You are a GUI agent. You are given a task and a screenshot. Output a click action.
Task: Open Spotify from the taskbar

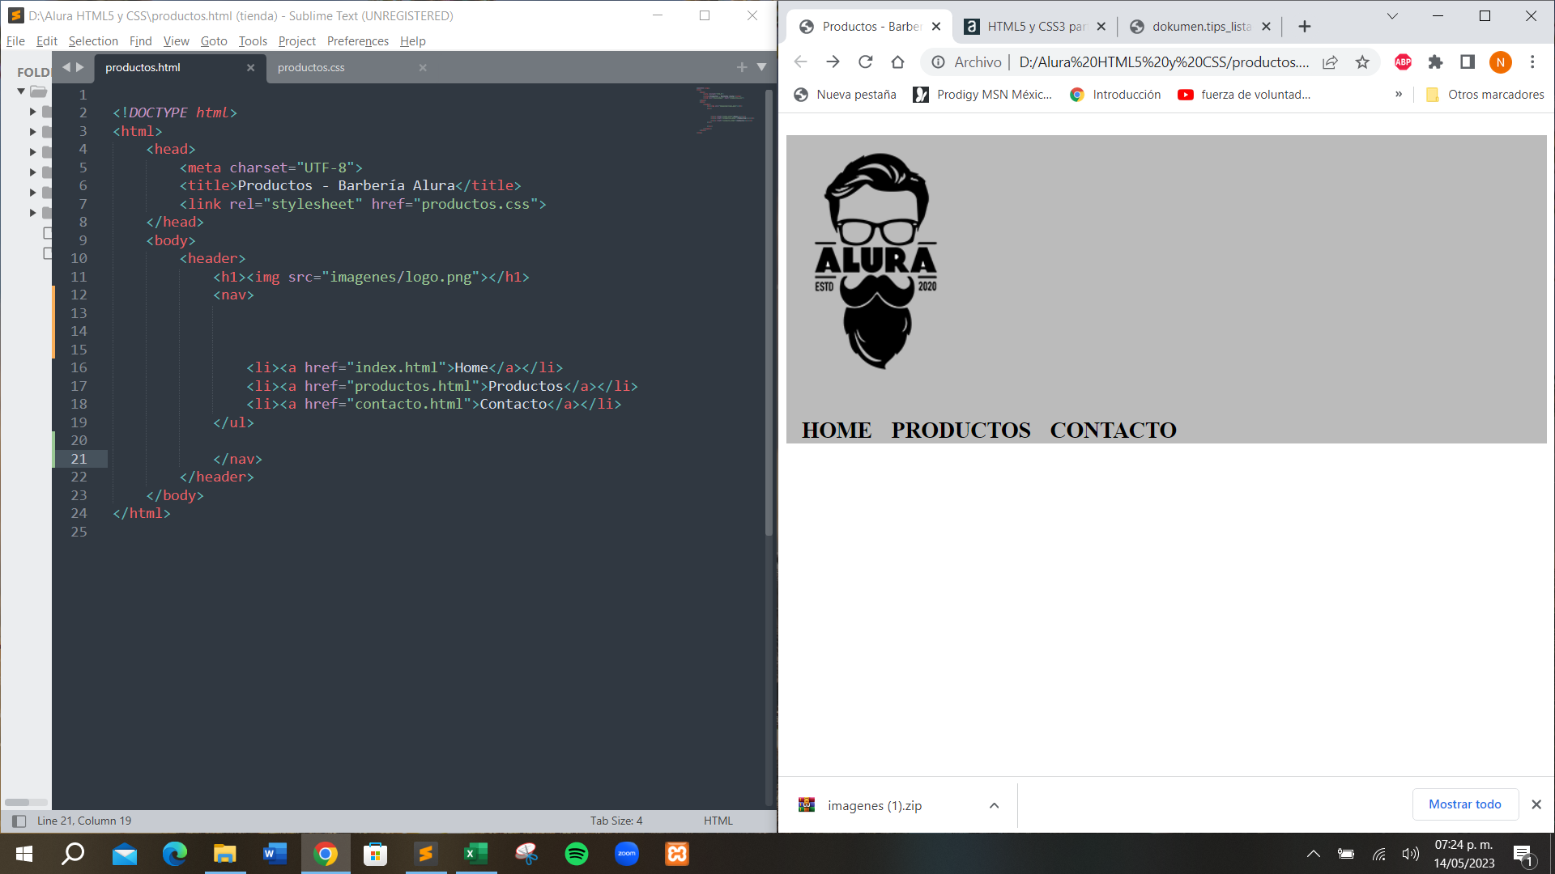(577, 854)
